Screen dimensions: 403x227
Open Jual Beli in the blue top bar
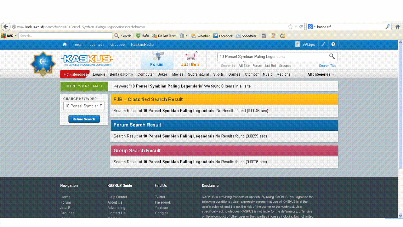pyautogui.click(x=97, y=44)
